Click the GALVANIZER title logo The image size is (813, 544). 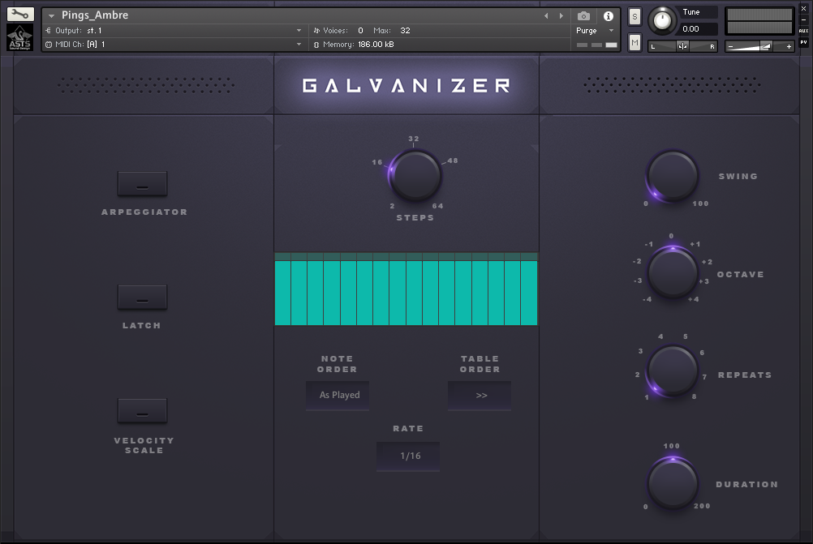[406, 85]
